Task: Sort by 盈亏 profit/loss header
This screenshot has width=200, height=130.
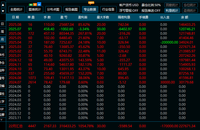Action: point(64,17)
